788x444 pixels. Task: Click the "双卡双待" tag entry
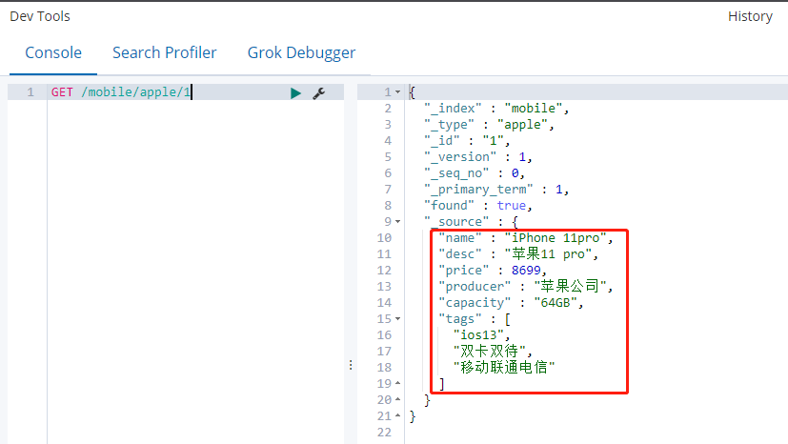[489, 351]
